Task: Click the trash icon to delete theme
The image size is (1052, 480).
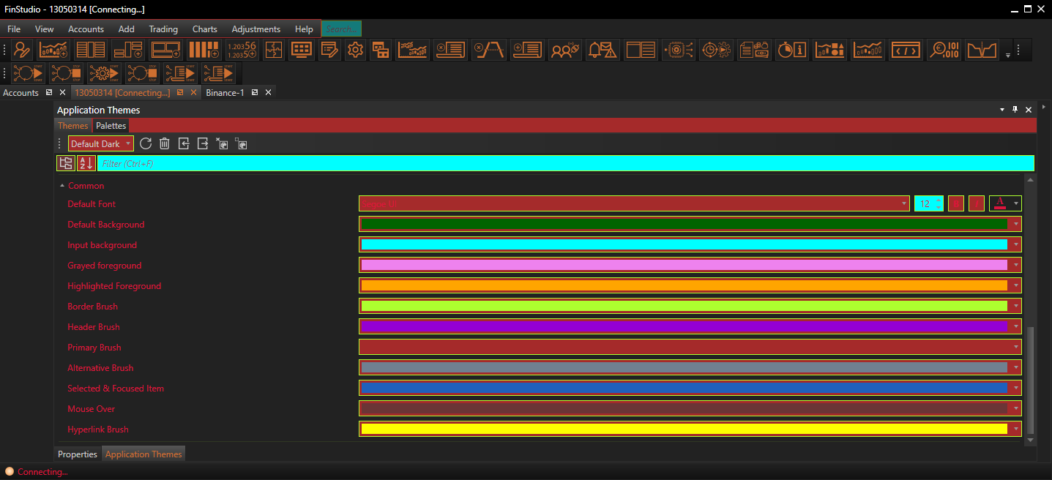Action: tap(165, 143)
